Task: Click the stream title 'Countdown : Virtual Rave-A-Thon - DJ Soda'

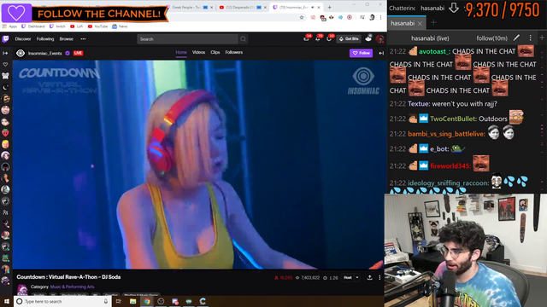Action: click(68, 277)
